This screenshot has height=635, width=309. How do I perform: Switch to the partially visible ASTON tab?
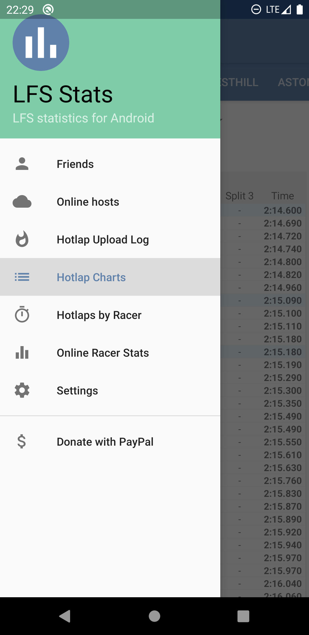click(293, 82)
